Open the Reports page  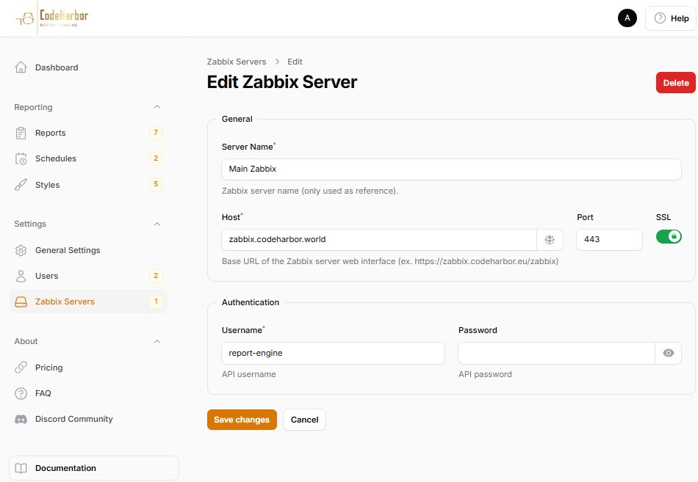click(x=88, y=133)
